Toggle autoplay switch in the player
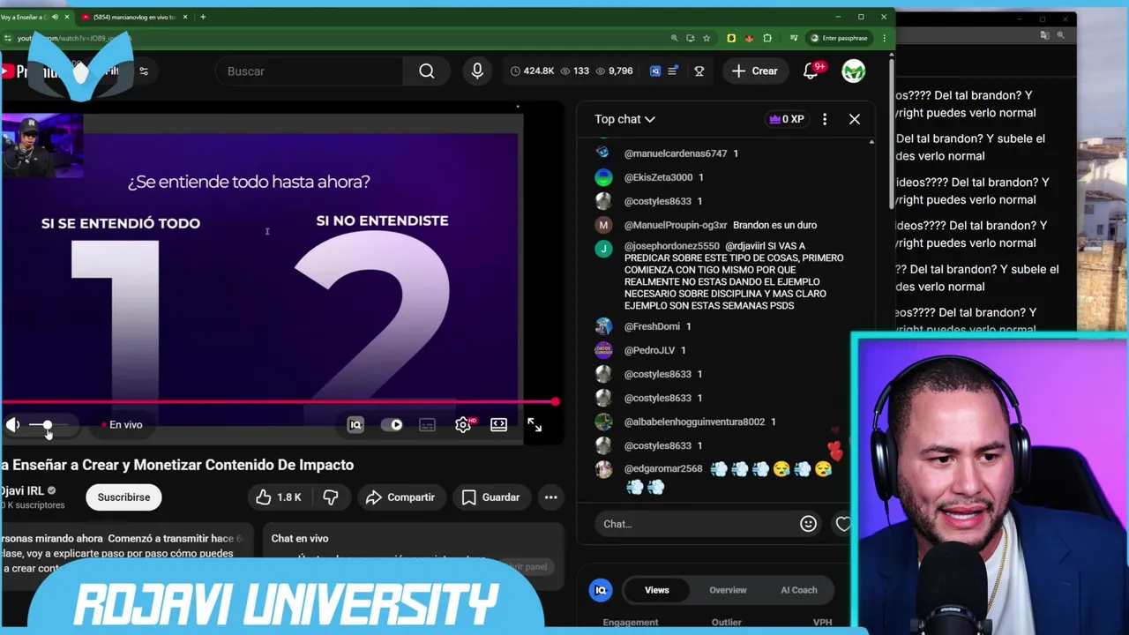 [392, 425]
